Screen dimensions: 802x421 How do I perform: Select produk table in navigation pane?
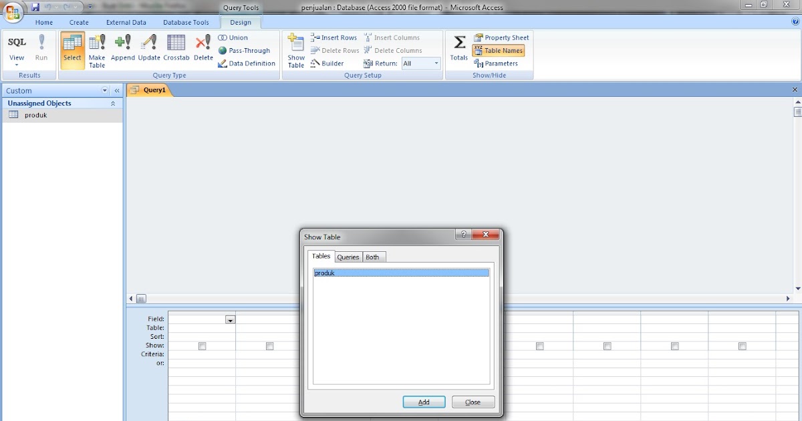(62, 115)
